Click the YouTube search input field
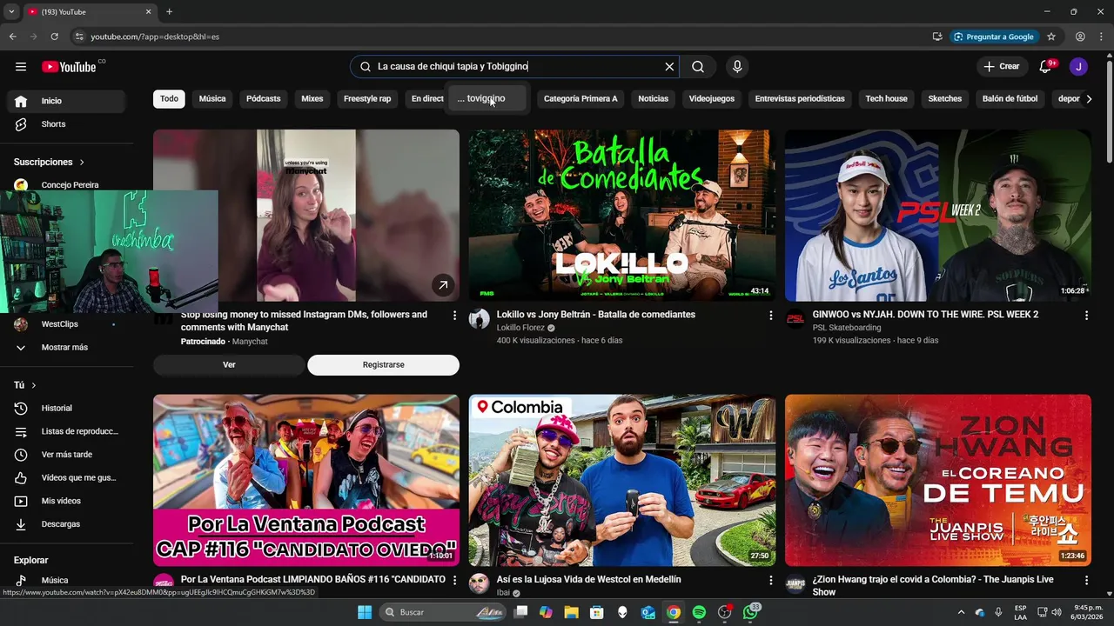 pyautogui.click(x=513, y=67)
